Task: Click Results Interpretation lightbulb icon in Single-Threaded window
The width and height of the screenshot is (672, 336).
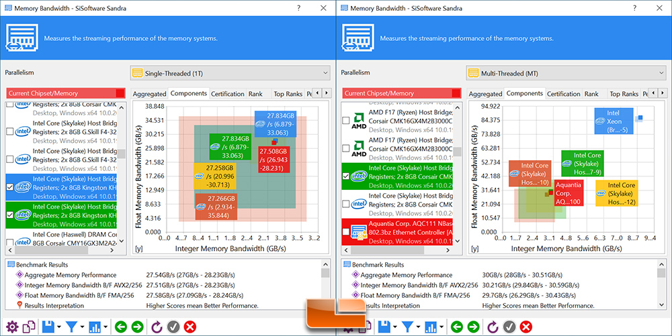Action: tap(19, 305)
